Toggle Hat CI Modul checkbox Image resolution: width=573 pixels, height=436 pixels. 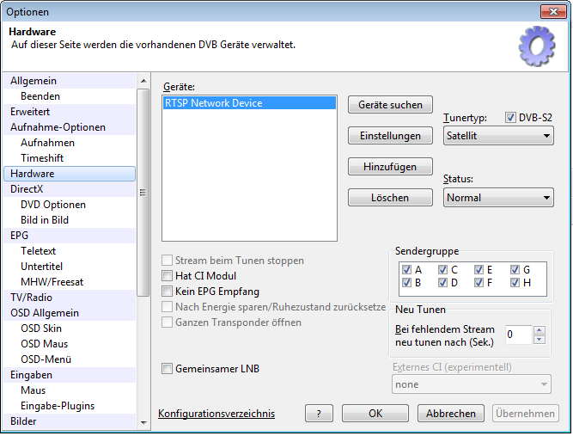pyautogui.click(x=168, y=276)
